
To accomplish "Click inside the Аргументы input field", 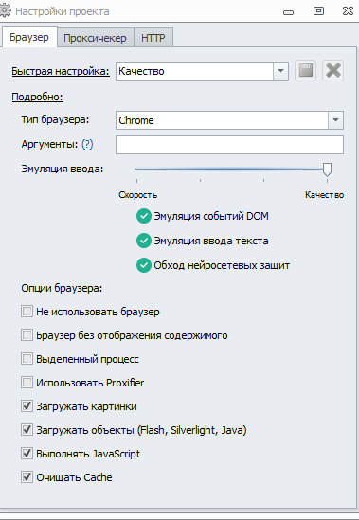I will click(229, 145).
